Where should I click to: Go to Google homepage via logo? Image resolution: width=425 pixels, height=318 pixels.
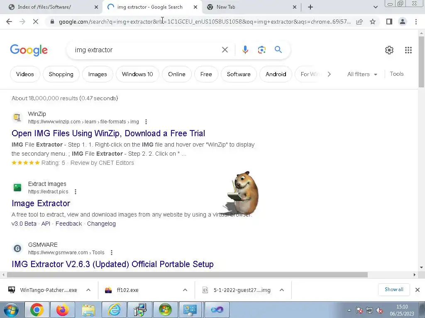click(29, 50)
